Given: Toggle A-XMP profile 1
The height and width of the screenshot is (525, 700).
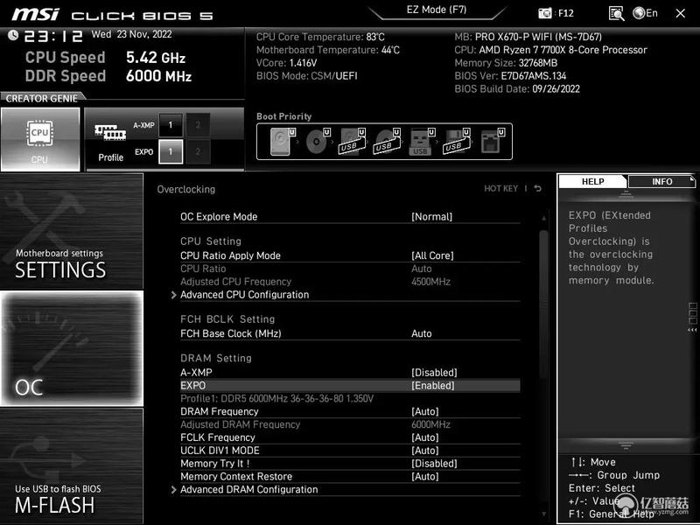Looking at the screenshot, I should [171, 125].
